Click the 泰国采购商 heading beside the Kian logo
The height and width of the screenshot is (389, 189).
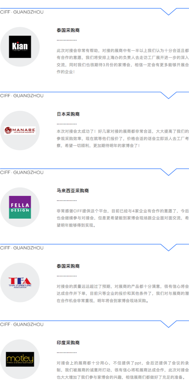pyautogui.click(x=68, y=30)
